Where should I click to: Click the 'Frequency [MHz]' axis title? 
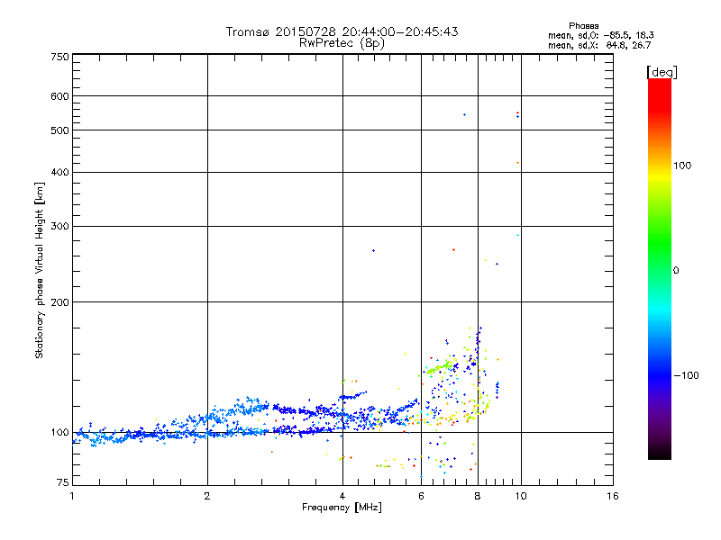click(x=342, y=508)
